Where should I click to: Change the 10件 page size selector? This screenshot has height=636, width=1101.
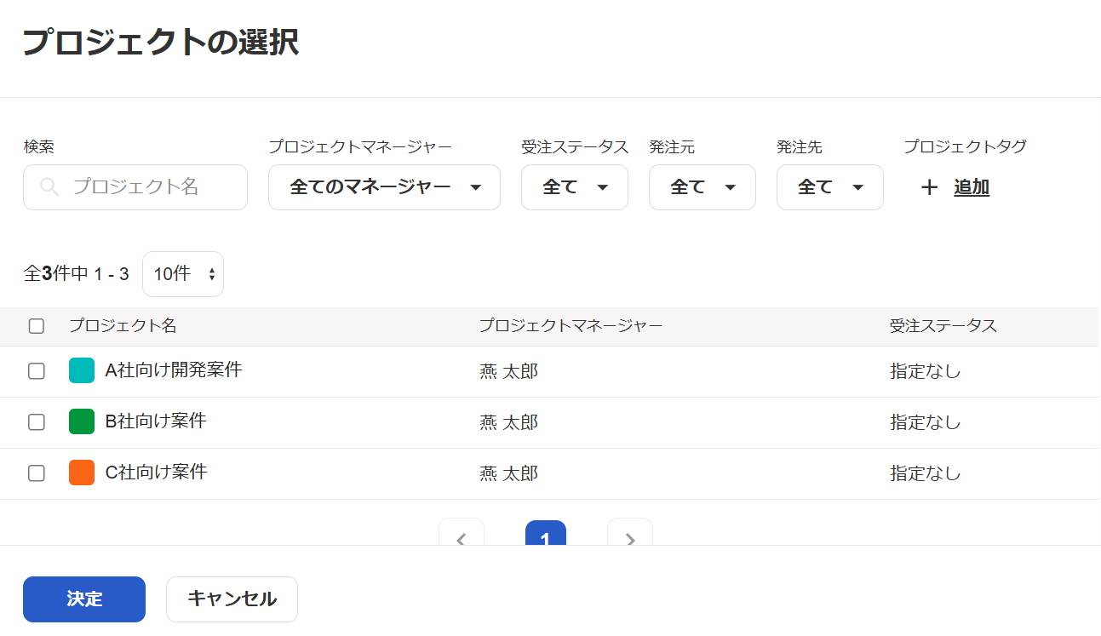click(x=183, y=274)
